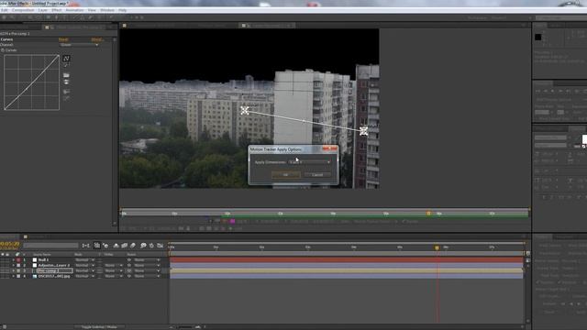The image size is (587, 330).
Task: Click the open folder icon in Curves
Action: (x=66, y=75)
